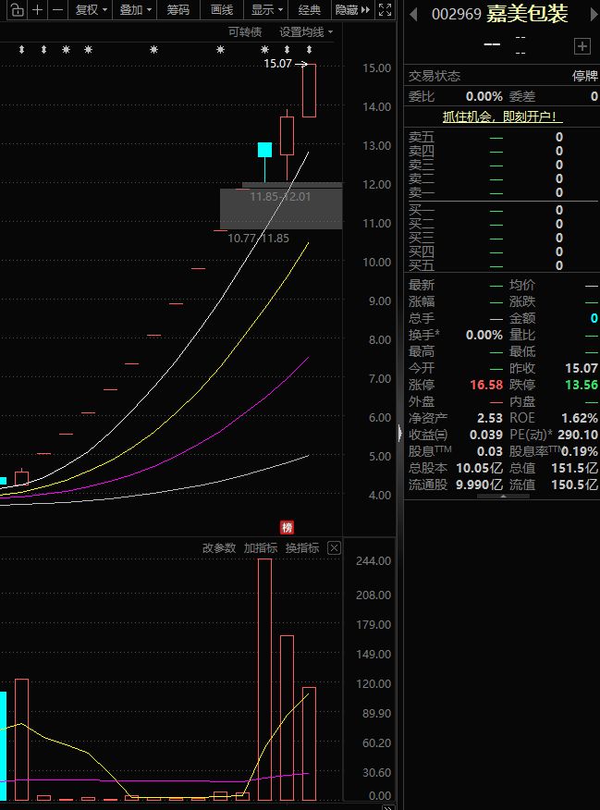Open 设置均线 moving average settings
This screenshot has height=810, width=600.
(x=306, y=32)
